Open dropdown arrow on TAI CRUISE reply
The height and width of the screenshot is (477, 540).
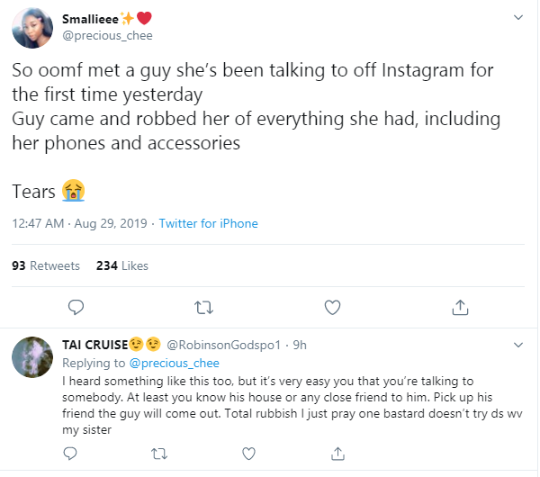click(x=517, y=345)
